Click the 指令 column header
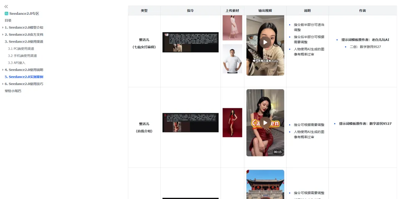The width and height of the screenshot is (412, 199). pos(190,11)
